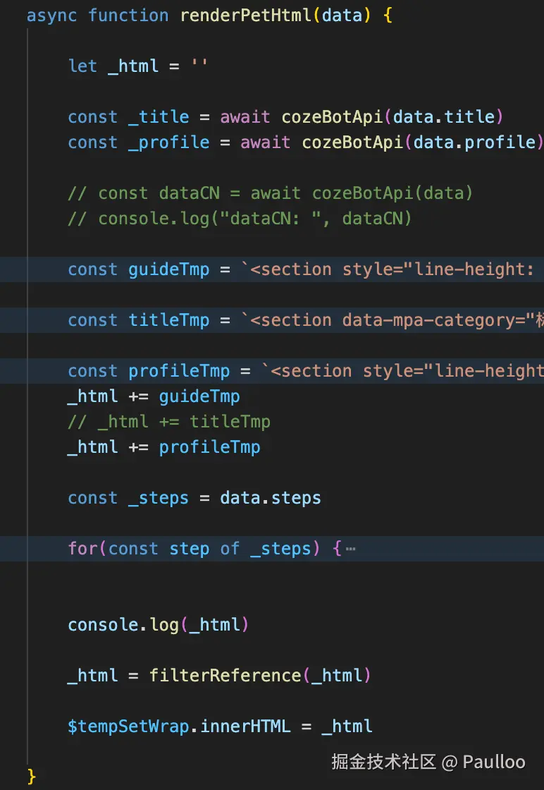Click the empty string after let _html
544x790 pixels.
click(200, 66)
